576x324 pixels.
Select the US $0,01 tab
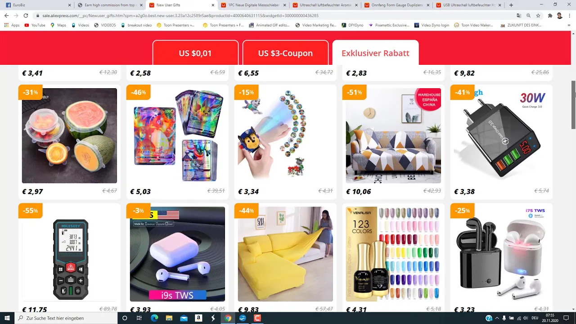point(195,53)
